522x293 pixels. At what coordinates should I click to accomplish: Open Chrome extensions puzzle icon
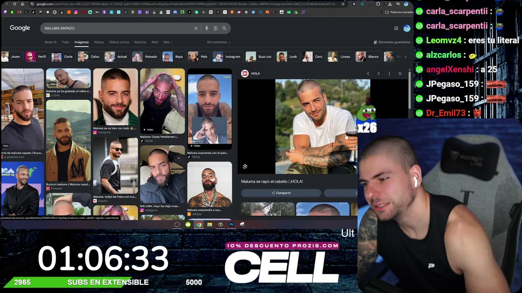[378, 4]
